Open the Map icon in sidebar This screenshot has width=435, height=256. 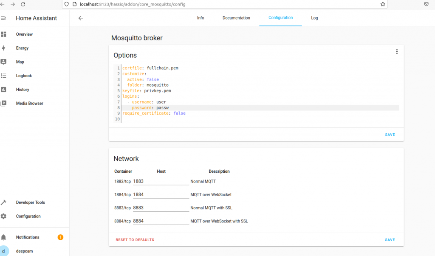tap(3, 62)
